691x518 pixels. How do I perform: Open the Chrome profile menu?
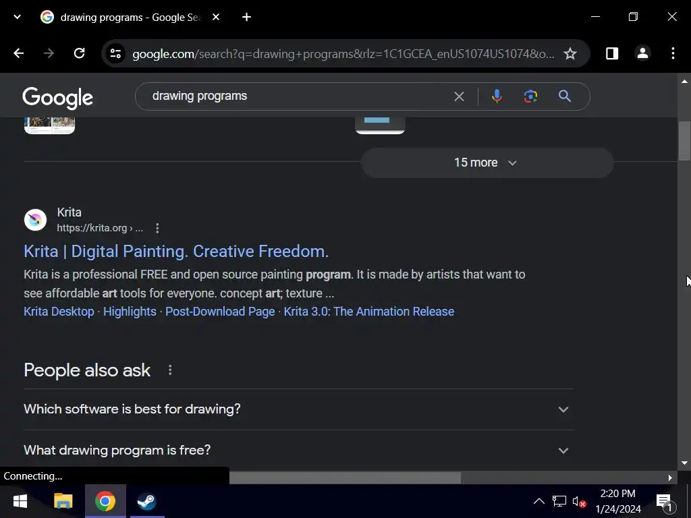(x=642, y=53)
